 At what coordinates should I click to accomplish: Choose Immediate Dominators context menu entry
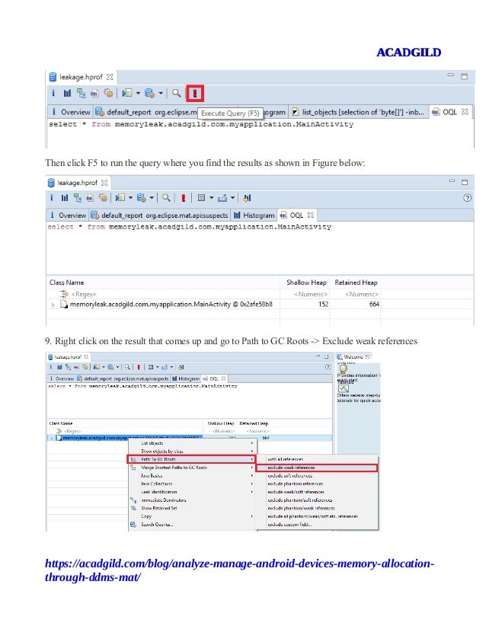tap(192, 500)
